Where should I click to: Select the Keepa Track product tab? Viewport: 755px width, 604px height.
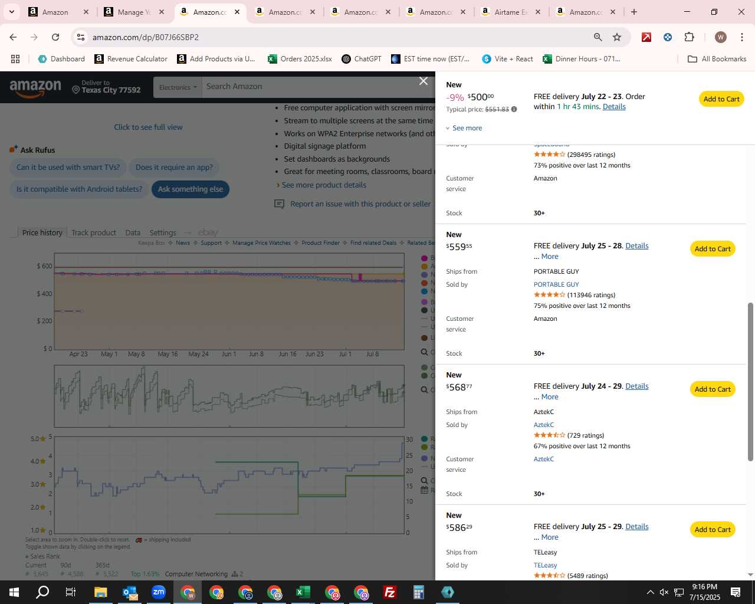[94, 232]
